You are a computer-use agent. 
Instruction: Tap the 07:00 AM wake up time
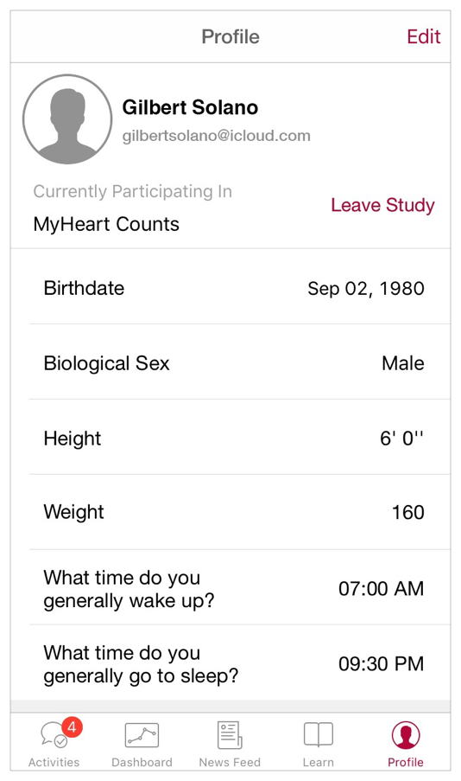[x=381, y=589]
